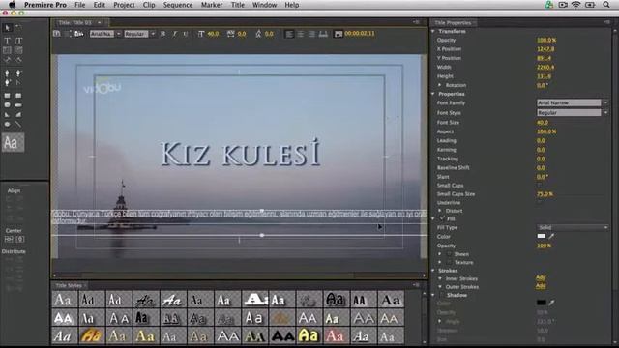
Task: Select the Area Type tool
Action: click(7, 50)
